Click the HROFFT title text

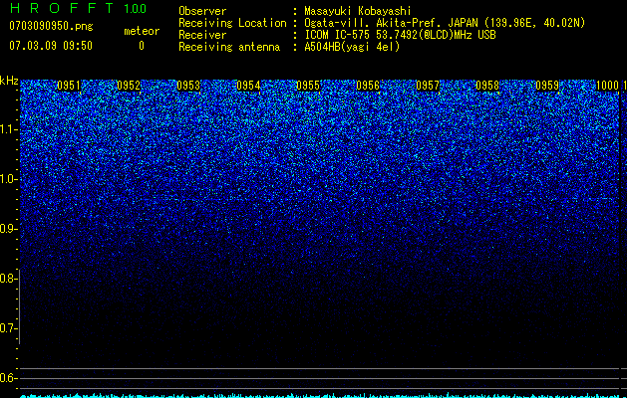tap(62, 8)
